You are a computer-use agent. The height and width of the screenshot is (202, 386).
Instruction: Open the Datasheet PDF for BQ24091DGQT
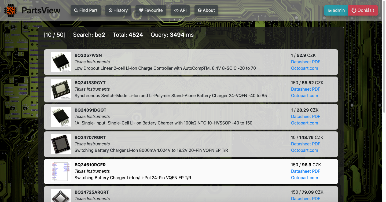(x=306, y=116)
